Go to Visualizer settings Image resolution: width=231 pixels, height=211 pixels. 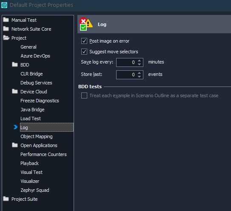pos(30,181)
